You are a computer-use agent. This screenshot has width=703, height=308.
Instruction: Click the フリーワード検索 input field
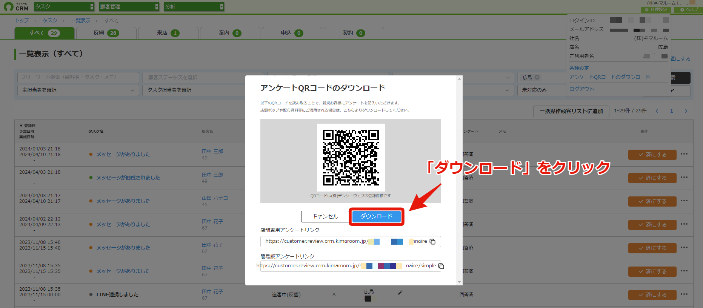point(78,77)
